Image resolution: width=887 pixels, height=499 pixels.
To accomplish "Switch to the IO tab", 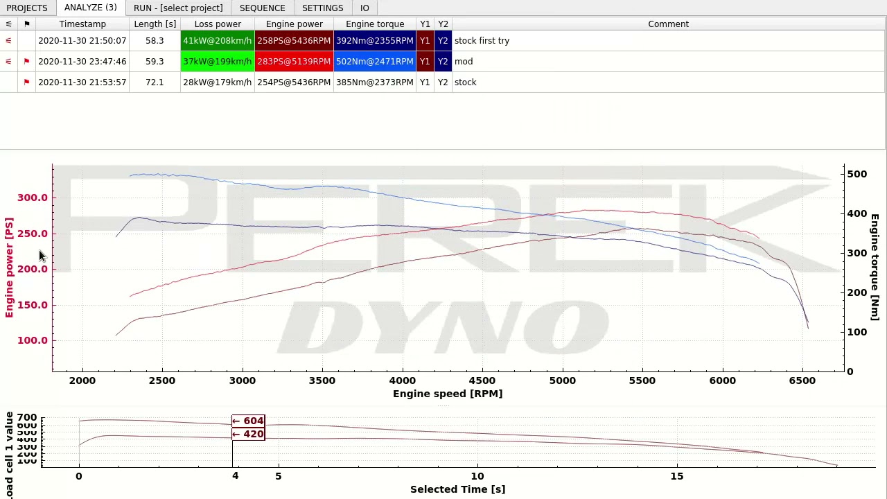I will coord(365,8).
